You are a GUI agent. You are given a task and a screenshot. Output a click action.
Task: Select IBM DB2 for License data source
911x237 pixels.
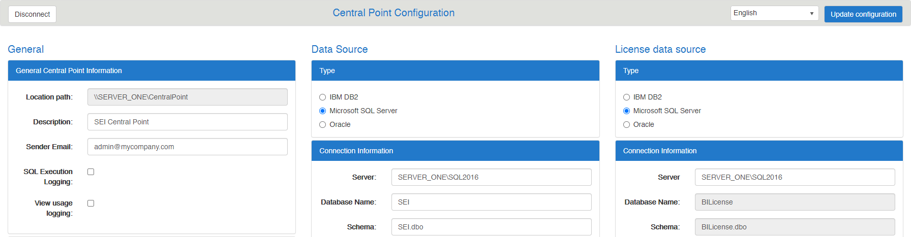626,97
